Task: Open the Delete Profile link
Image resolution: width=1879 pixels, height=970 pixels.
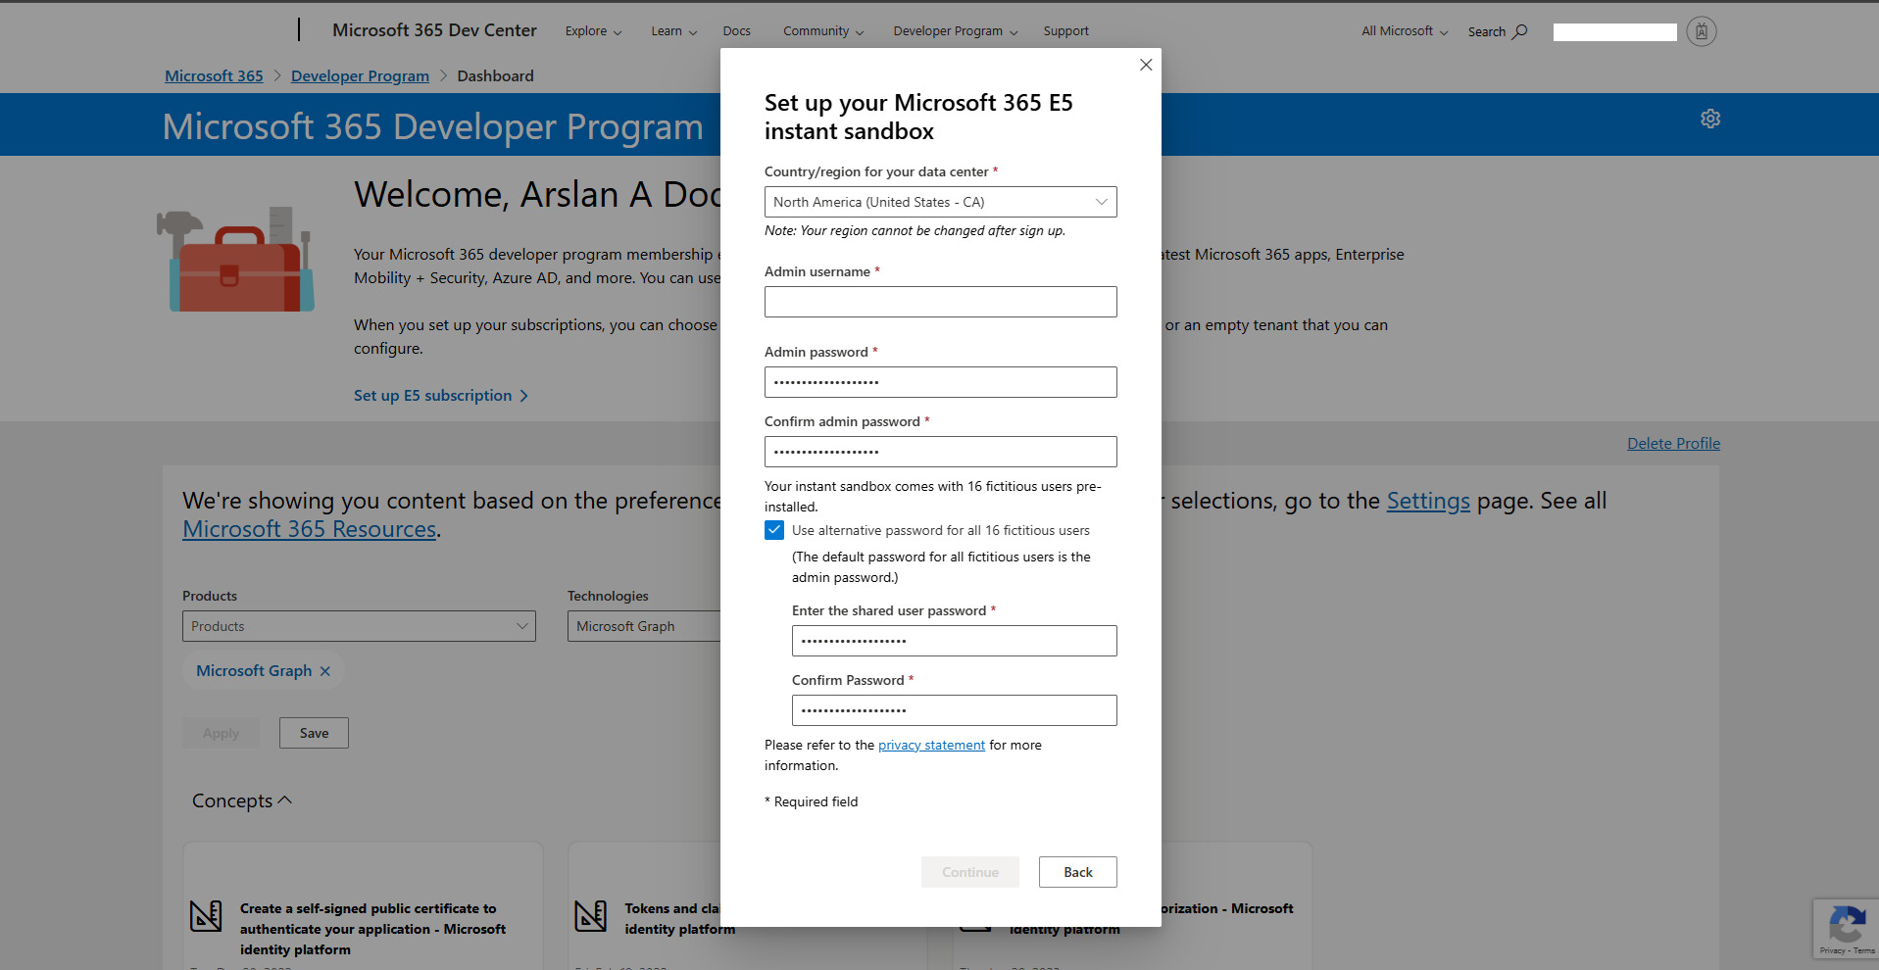Action: click(x=1673, y=443)
